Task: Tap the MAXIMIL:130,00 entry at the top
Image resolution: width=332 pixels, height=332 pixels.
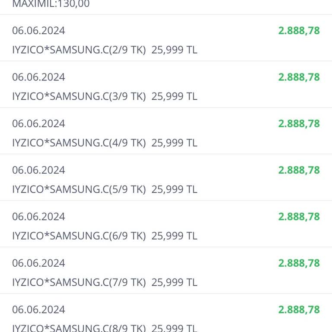Action: click(x=51, y=3)
